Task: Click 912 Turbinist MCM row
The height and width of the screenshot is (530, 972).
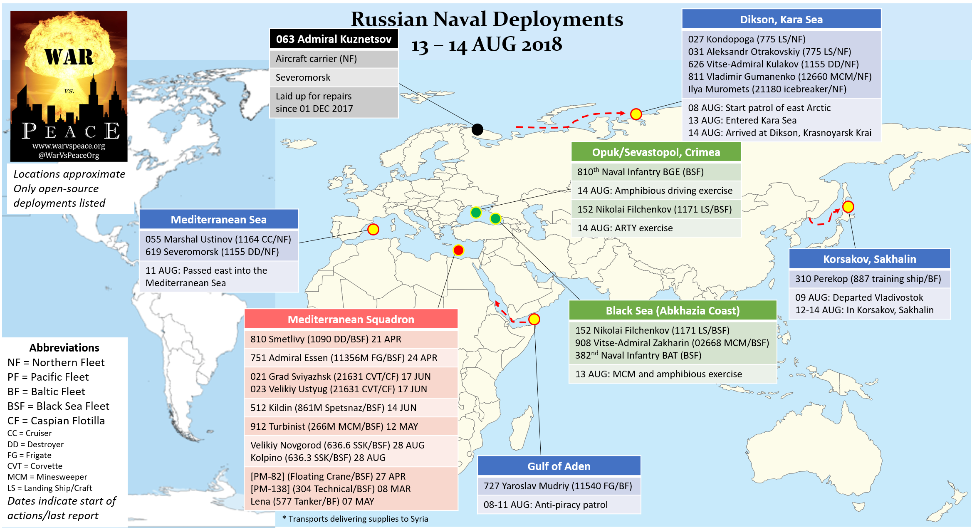Action: click(x=351, y=426)
